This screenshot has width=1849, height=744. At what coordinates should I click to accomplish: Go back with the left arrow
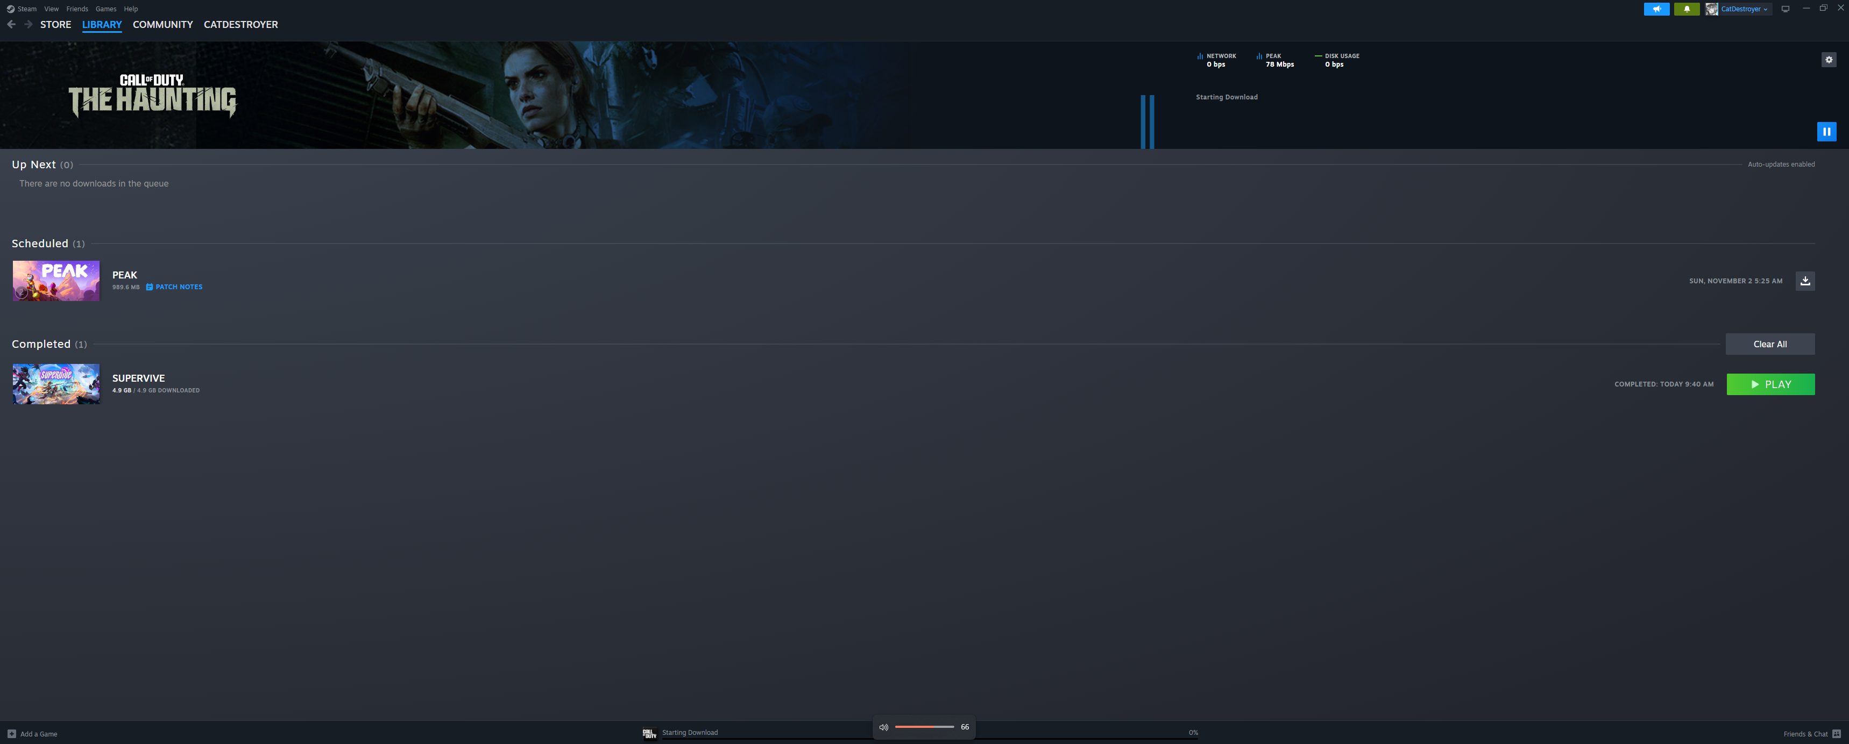click(x=11, y=24)
